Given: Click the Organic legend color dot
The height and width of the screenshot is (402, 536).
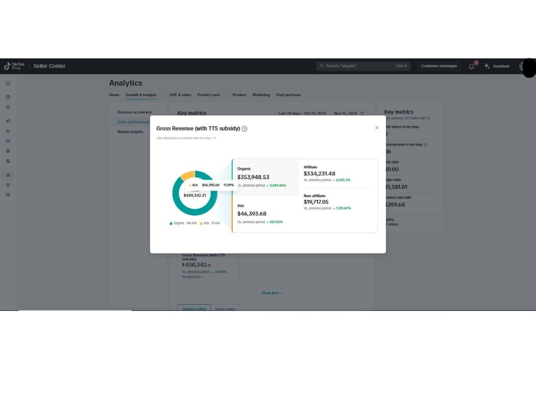Looking at the screenshot, I should point(171,224).
